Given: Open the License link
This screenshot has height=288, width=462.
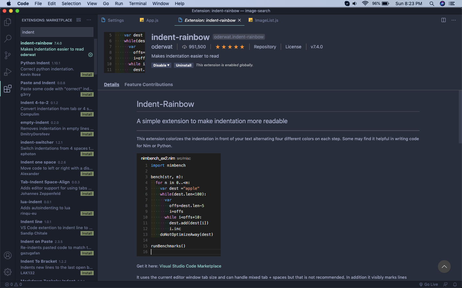Looking at the screenshot, I should 293,47.
